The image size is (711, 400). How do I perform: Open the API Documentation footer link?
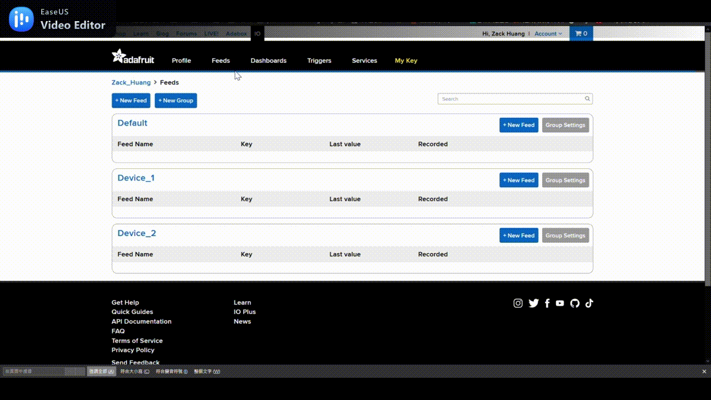[142, 322]
